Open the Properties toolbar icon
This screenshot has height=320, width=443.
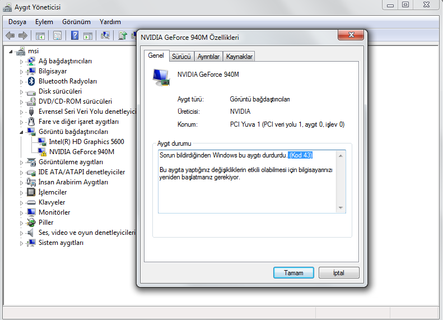57,36
